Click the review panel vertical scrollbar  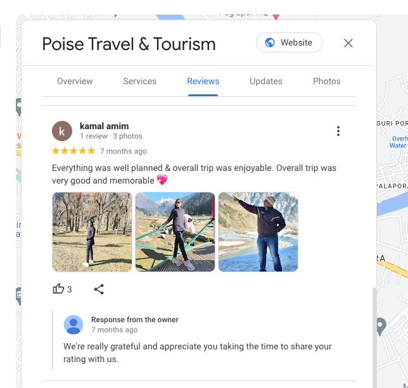click(x=374, y=337)
